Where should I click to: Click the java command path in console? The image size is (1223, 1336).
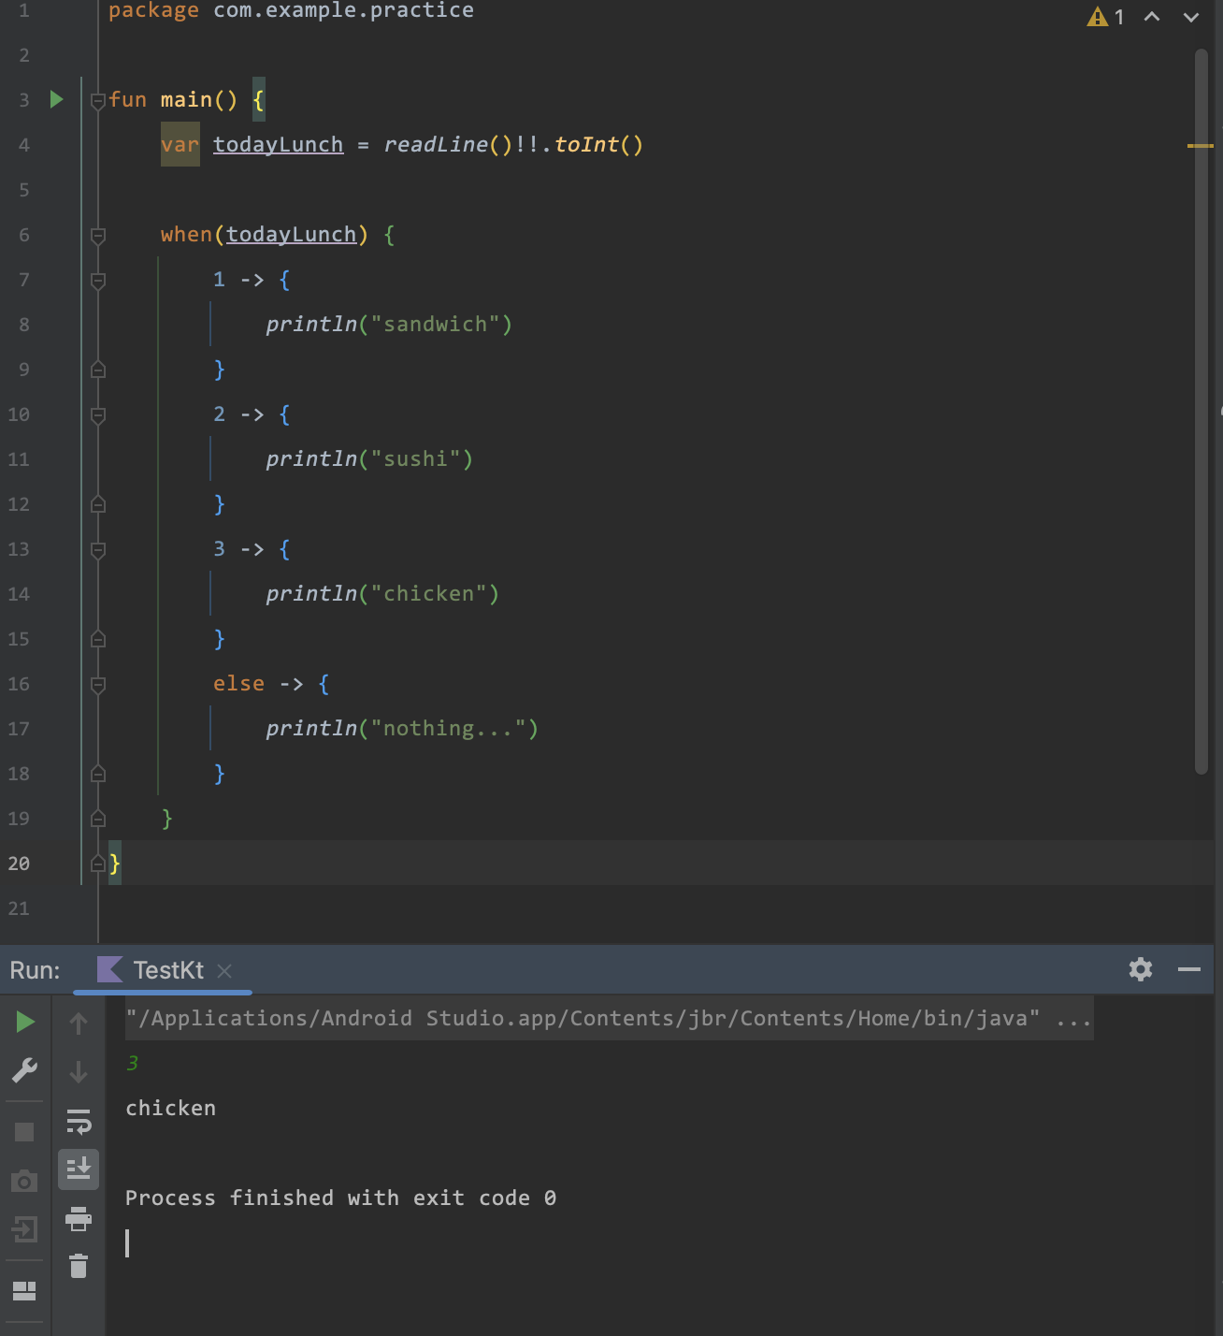tap(583, 1018)
